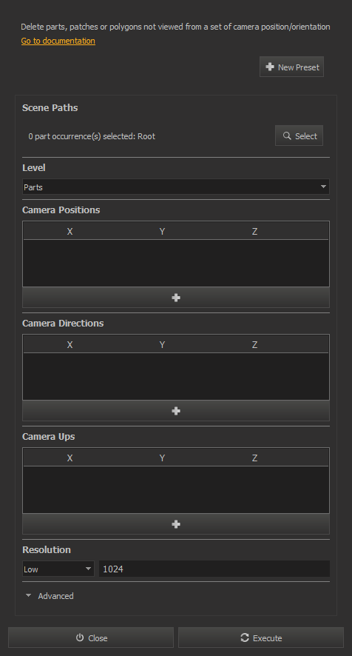The height and width of the screenshot is (656, 352).
Task: Click the Z column header in Camera Positions
Action: (x=254, y=231)
